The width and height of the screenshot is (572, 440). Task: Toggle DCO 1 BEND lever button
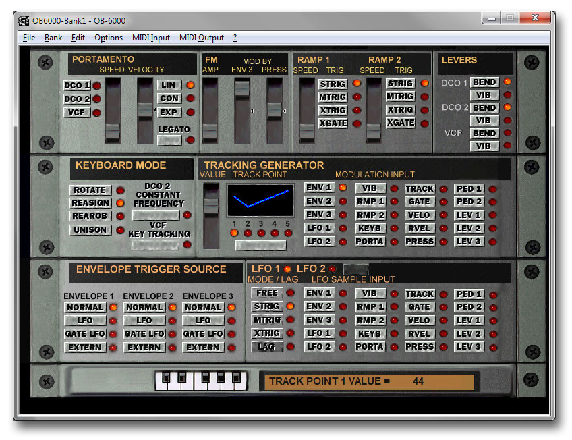[x=484, y=82]
